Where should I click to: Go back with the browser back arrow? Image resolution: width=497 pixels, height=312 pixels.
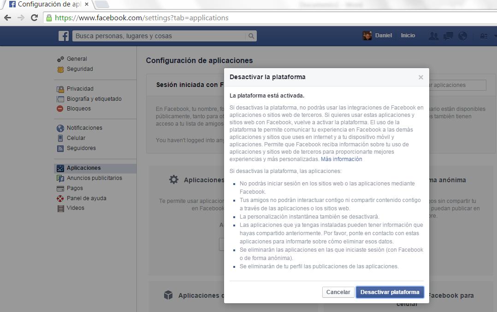tap(7, 17)
